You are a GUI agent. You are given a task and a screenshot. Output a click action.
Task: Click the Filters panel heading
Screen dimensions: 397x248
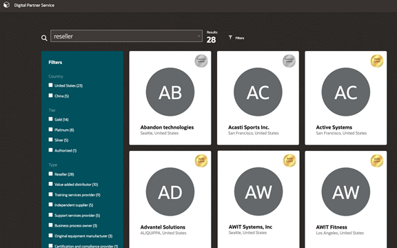pyautogui.click(x=55, y=62)
